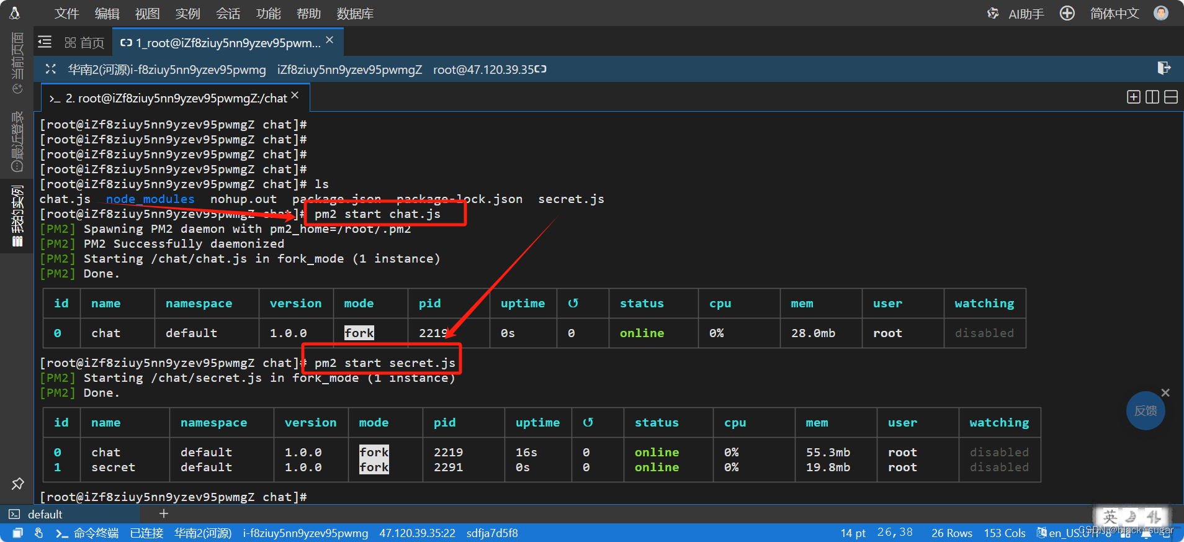1184x542 pixels.
Task: Click node_modules directory in ls output
Action: (150, 199)
